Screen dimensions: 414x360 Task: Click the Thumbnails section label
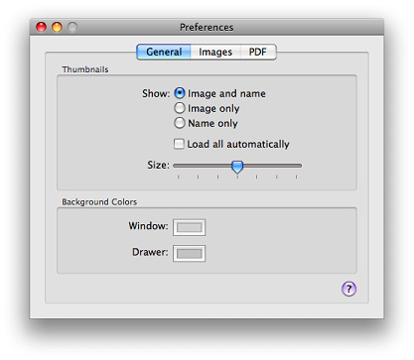(85, 69)
